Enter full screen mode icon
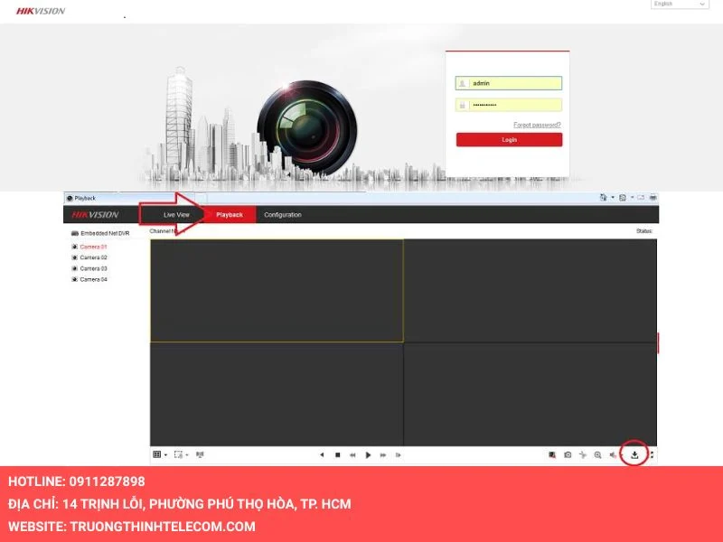This screenshot has height=542, width=723. coord(652,455)
